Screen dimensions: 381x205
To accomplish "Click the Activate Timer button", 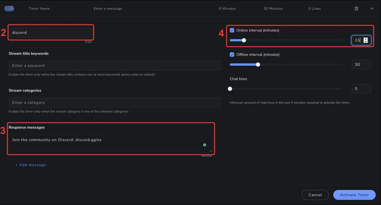I will click(x=354, y=195).
